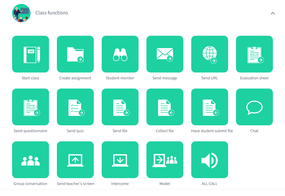This screenshot has width=285, height=196.
Task: Click Have student submit file icon
Action: [210, 107]
